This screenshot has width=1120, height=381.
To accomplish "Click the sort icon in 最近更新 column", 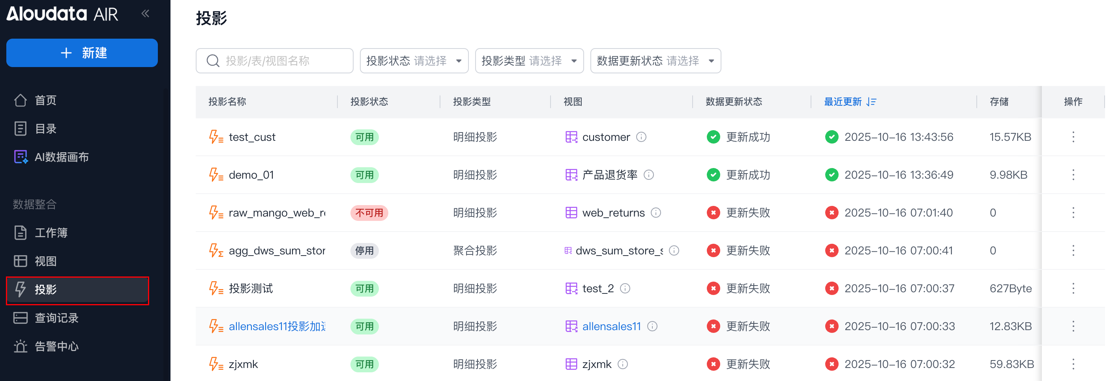I will pos(871,102).
